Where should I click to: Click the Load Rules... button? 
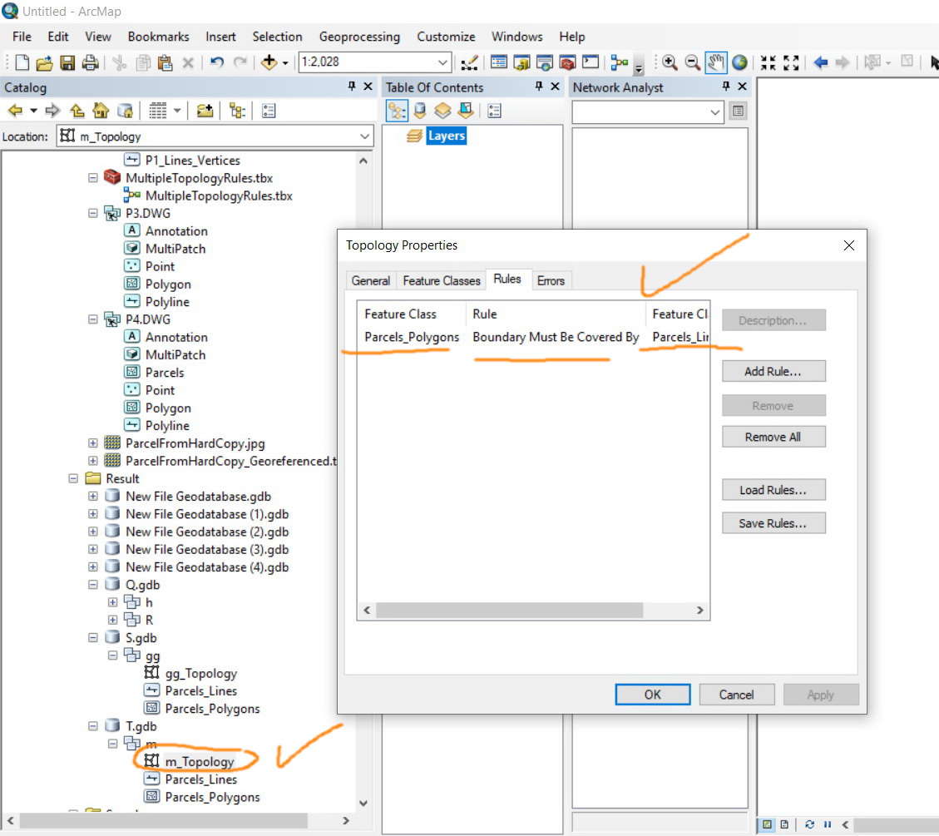[x=773, y=490]
